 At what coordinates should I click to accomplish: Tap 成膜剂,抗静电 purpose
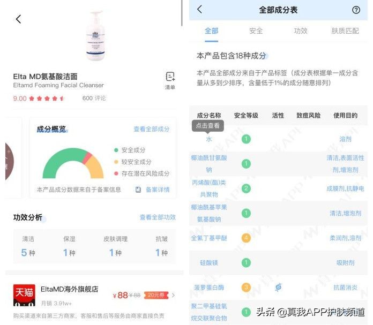pyautogui.click(x=345, y=188)
